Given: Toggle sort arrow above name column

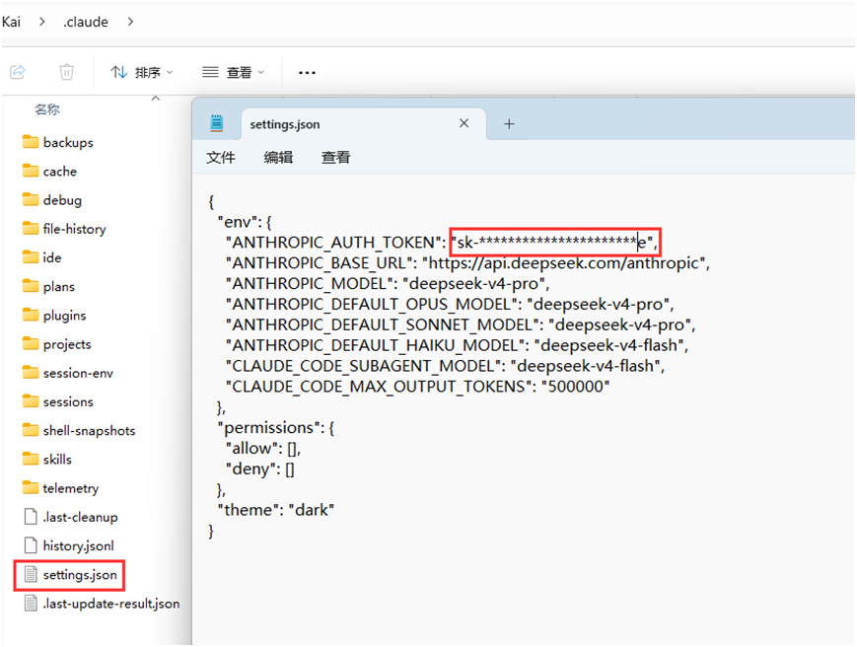Looking at the screenshot, I should tap(156, 99).
